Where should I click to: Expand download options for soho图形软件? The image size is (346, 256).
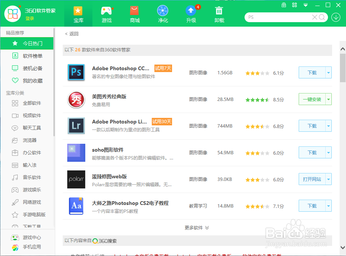[x=329, y=152]
